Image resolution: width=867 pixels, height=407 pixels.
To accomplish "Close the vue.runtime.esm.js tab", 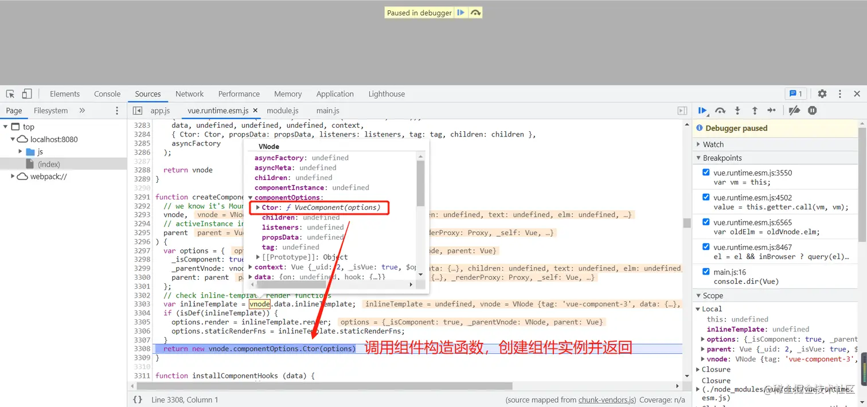I will click(255, 111).
